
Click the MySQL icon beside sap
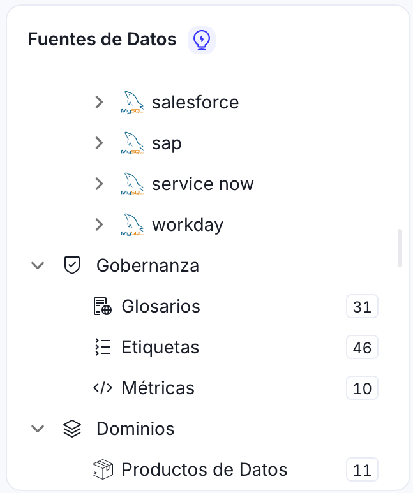pyautogui.click(x=133, y=143)
